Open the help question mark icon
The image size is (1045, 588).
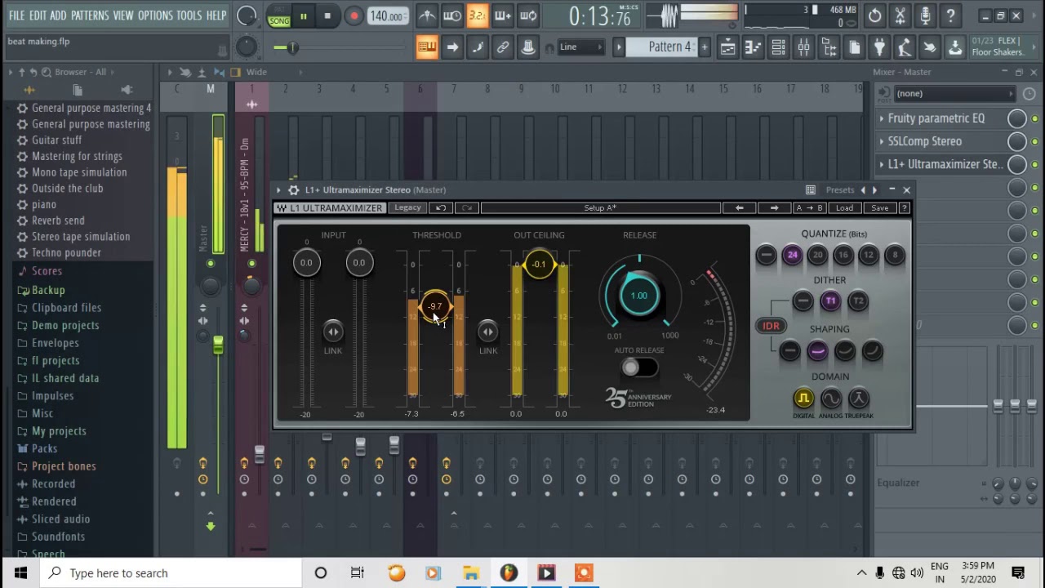pos(950,16)
